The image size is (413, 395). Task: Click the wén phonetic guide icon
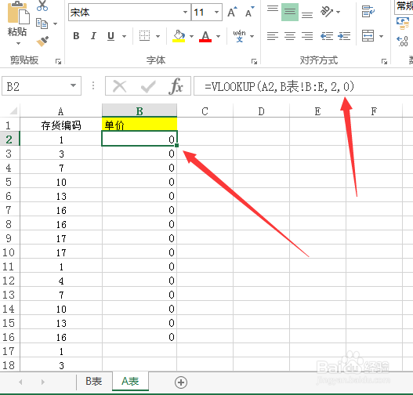coord(239,36)
